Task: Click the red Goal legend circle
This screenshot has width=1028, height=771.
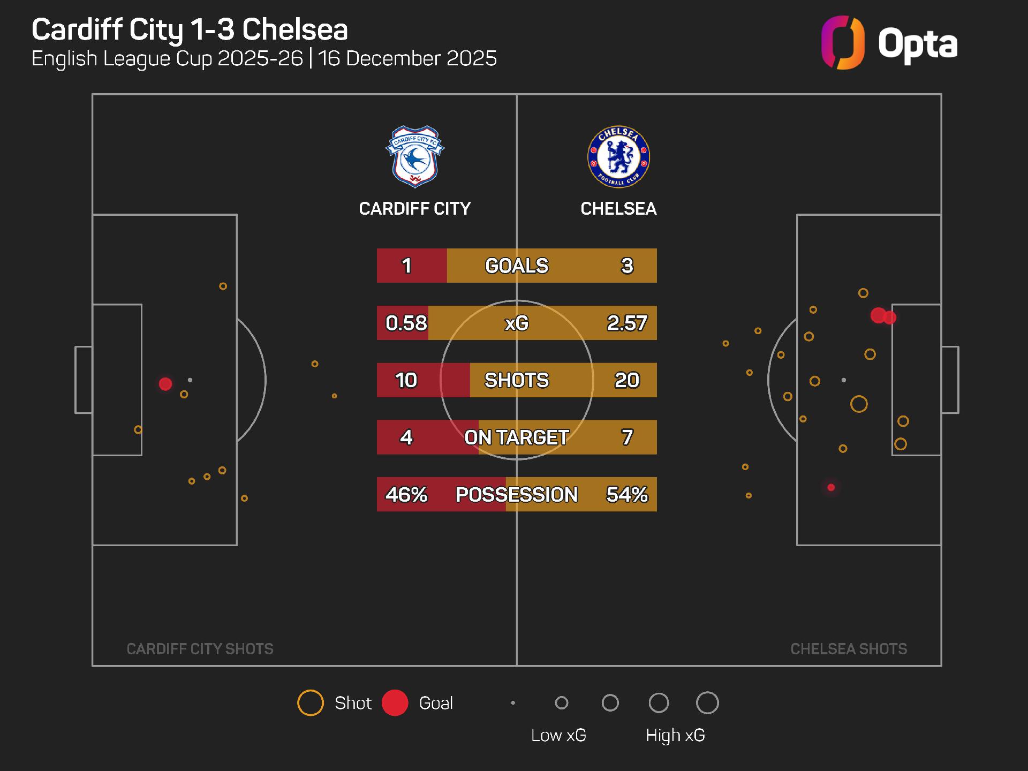Action: click(395, 703)
